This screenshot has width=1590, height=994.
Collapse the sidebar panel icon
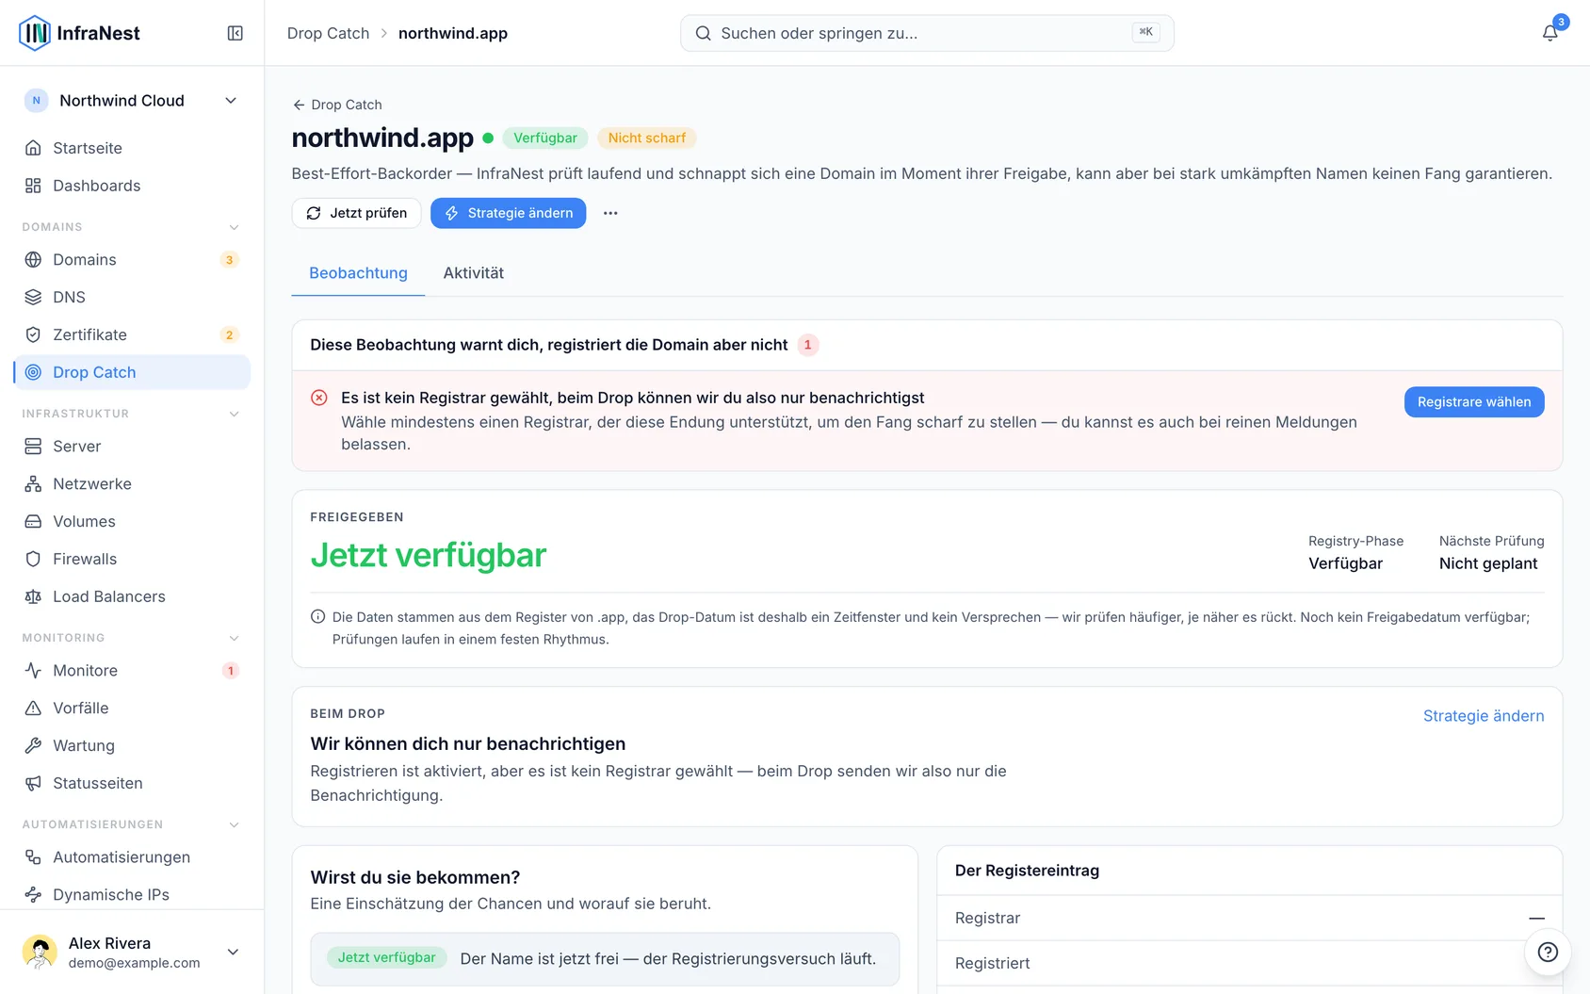tap(235, 33)
